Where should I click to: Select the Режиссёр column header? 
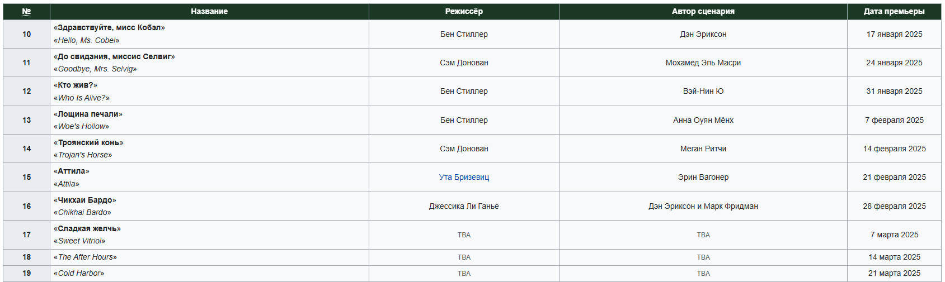464,11
